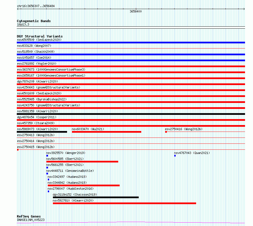Click the nsv6505509 (Sedlazeck2020) variant label

(x=39, y=40)
